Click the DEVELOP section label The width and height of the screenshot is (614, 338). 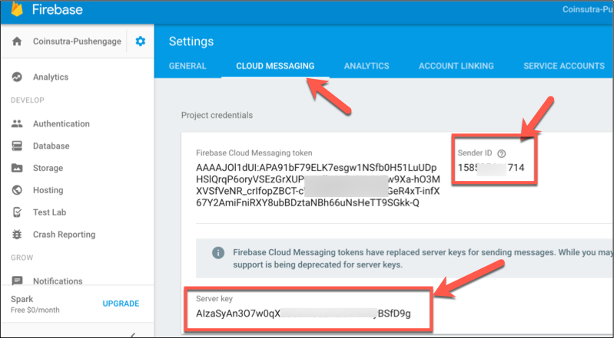pos(28,100)
